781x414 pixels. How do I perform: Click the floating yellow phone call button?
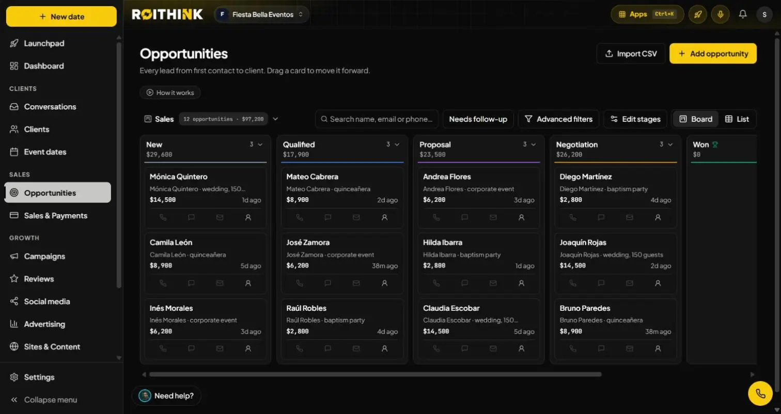[760, 394]
